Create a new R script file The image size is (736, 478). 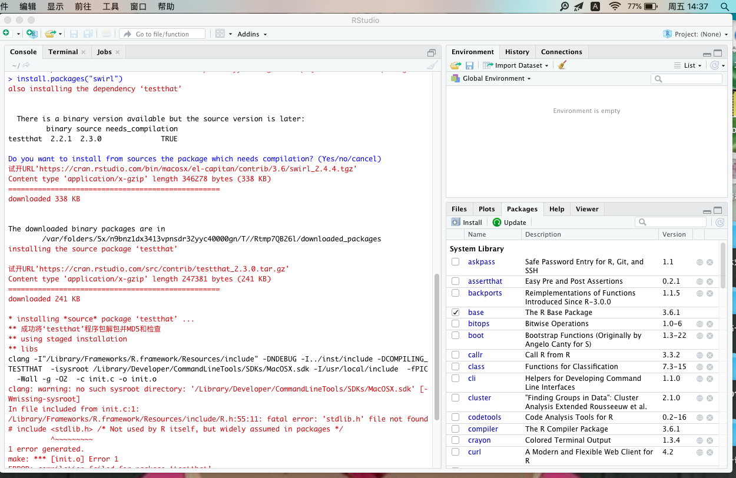point(8,34)
